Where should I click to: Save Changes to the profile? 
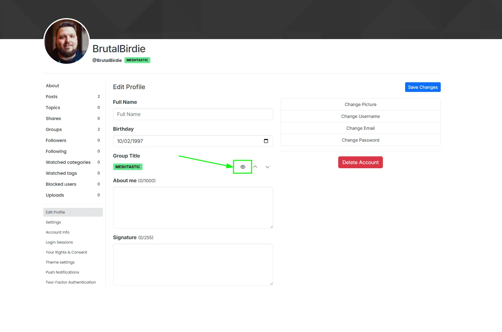[423, 87]
